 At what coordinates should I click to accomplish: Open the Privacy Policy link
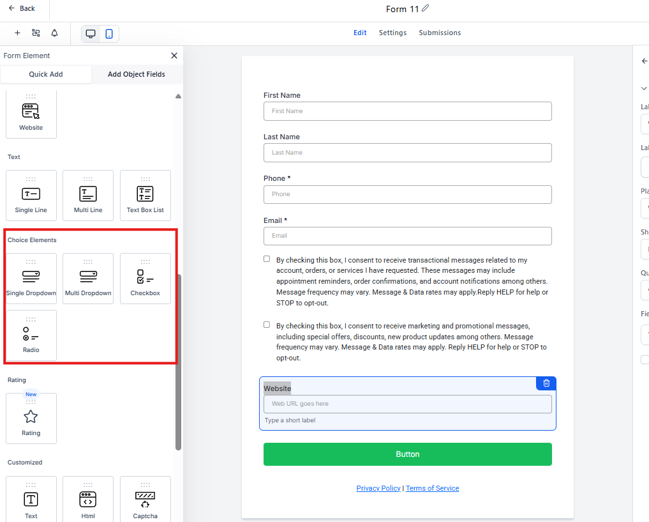pos(378,488)
